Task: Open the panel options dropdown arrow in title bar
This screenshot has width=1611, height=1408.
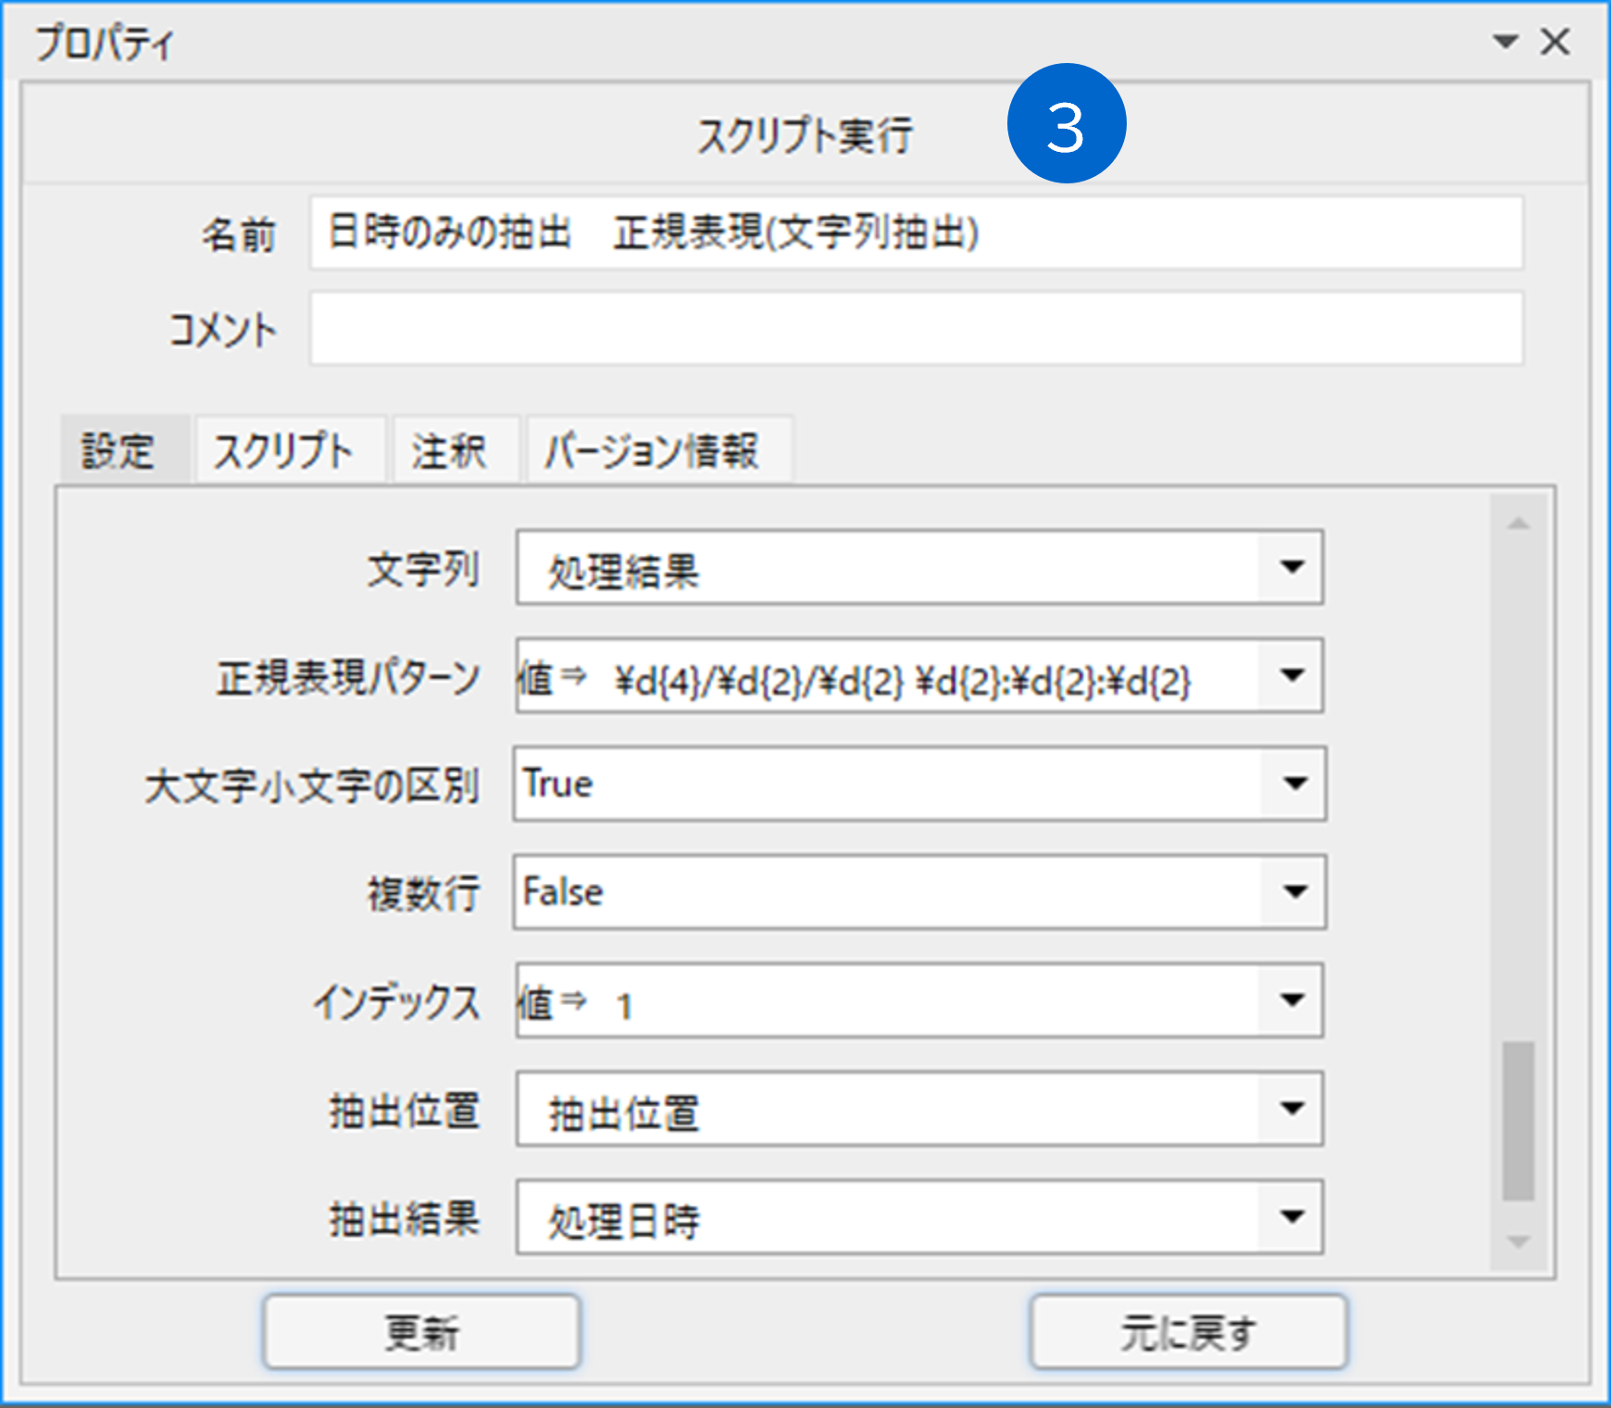Action: pos(1505,42)
